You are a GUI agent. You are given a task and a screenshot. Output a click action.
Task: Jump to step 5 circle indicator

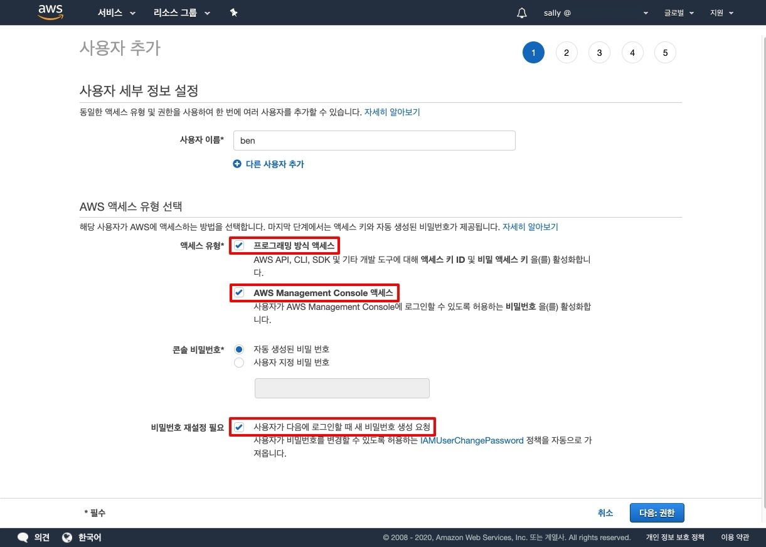(665, 53)
